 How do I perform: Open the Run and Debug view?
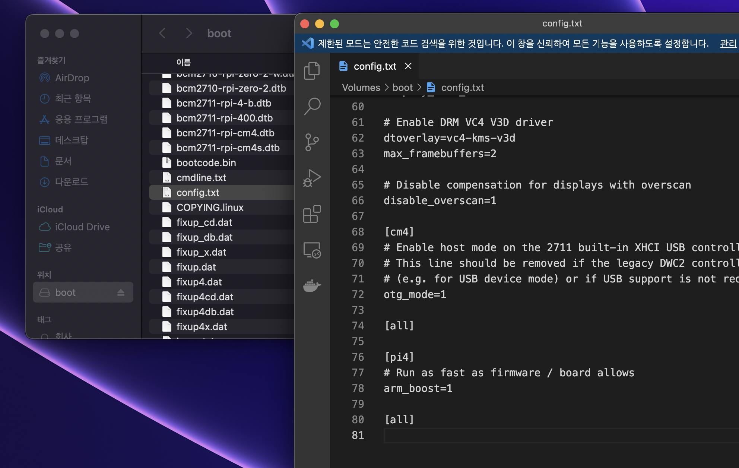312,178
